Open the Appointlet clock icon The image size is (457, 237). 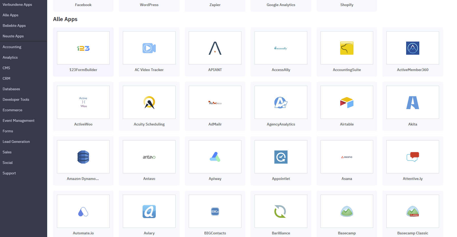(281, 157)
